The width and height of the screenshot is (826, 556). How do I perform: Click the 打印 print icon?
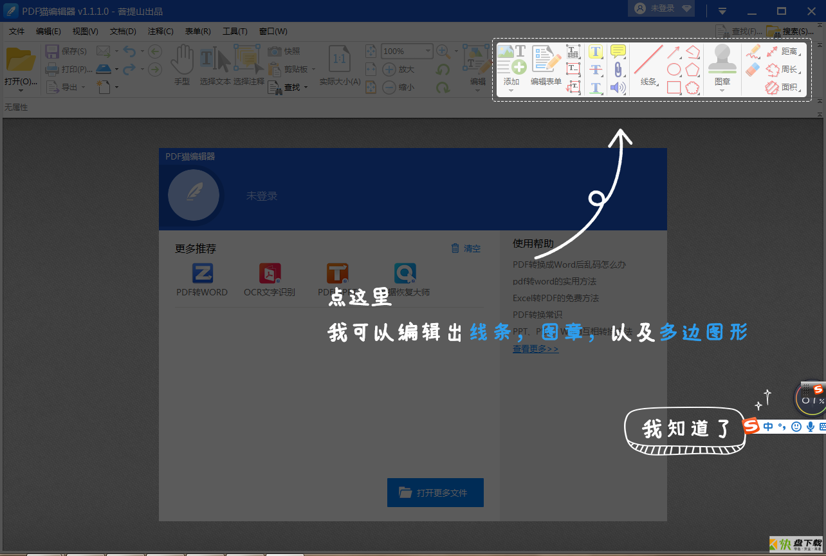(x=53, y=69)
